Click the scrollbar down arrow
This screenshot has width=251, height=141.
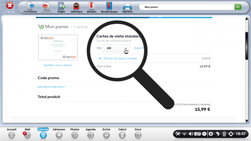247,121
